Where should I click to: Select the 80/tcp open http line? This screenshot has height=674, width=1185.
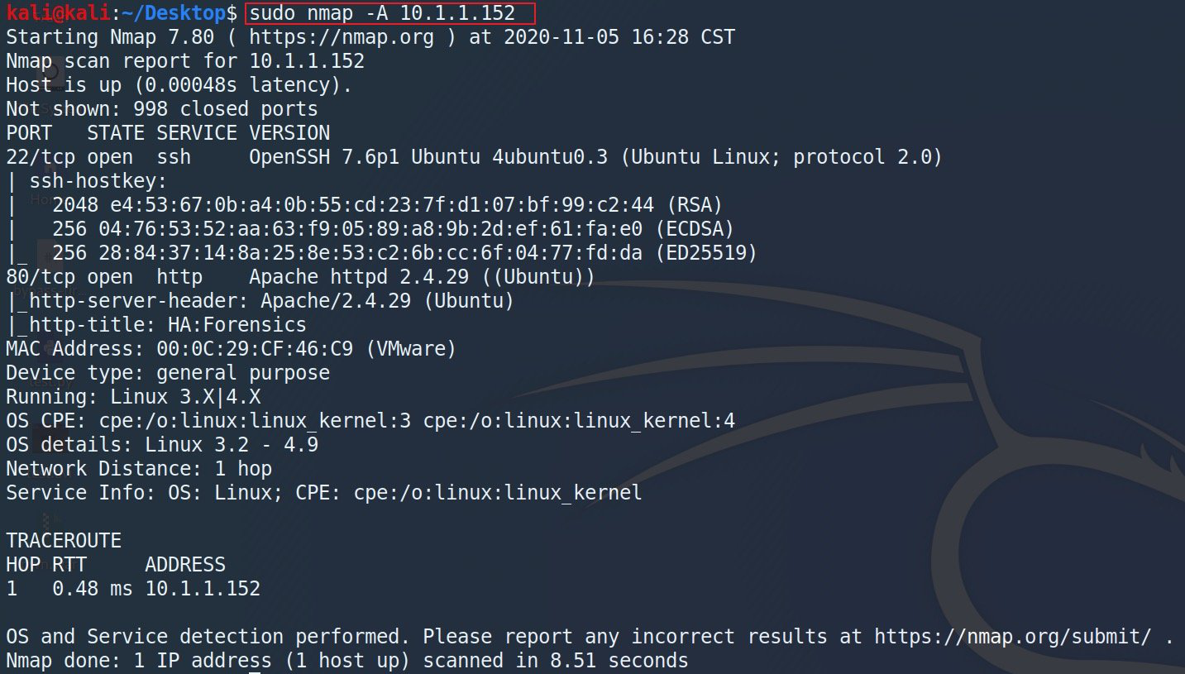point(300,277)
